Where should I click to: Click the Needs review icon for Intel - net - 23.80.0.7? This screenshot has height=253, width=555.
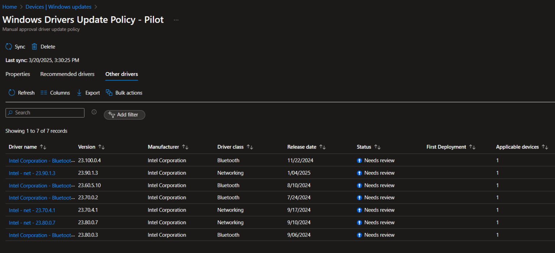(x=360, y=222)
